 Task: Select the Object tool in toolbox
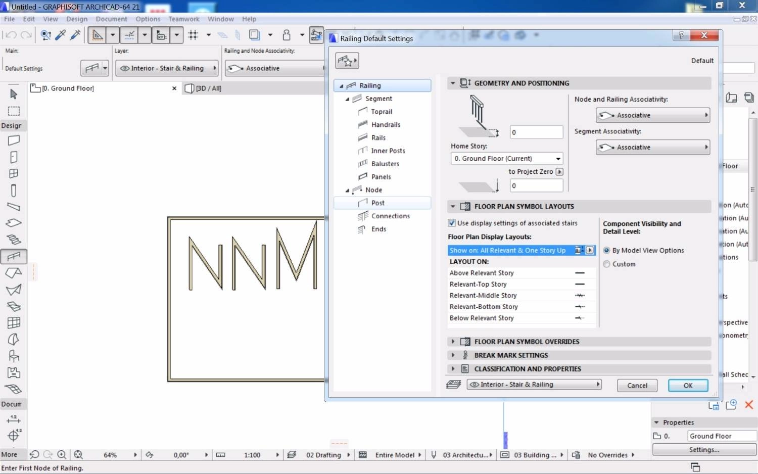point(14,356)
